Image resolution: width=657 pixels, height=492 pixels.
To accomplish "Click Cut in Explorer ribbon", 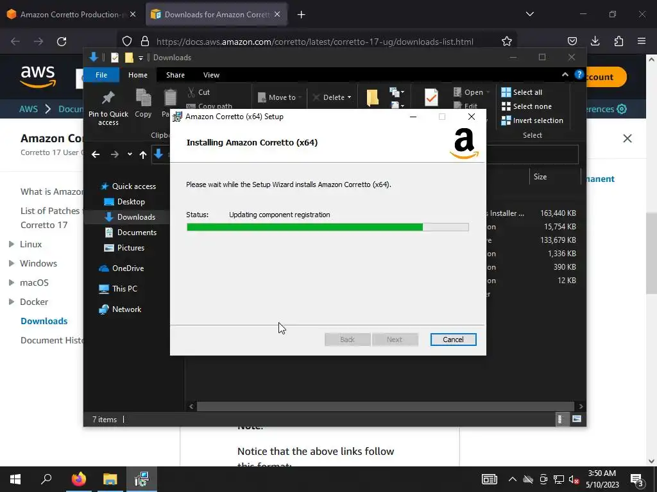I will (x=199, y=92).
